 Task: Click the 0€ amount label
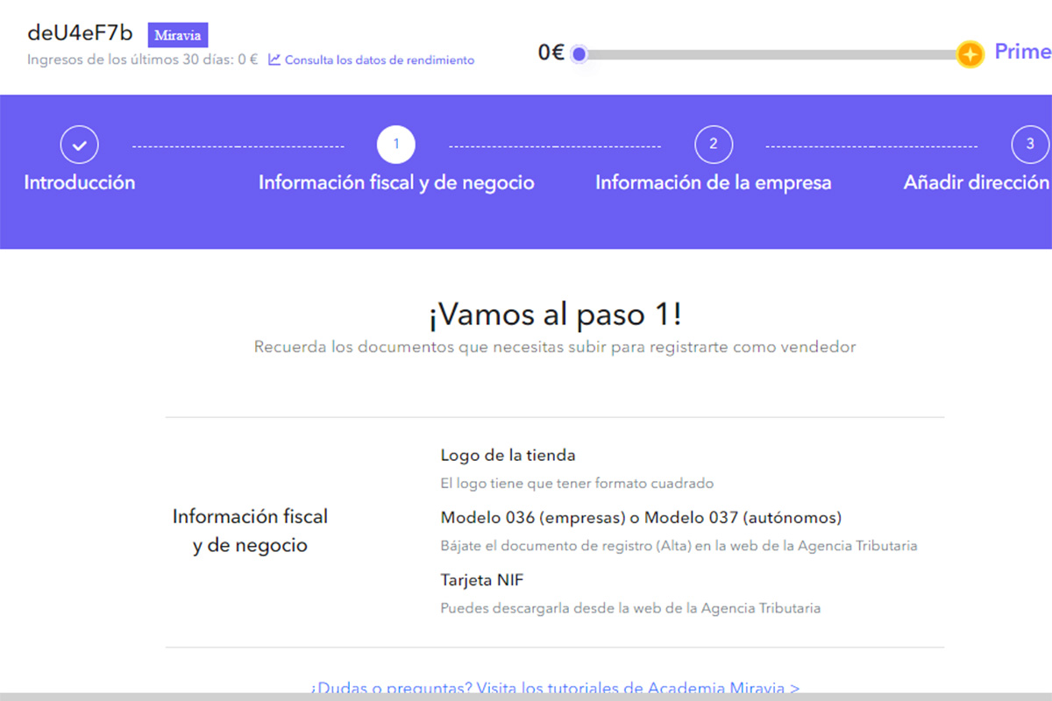(x=551, y=53)
